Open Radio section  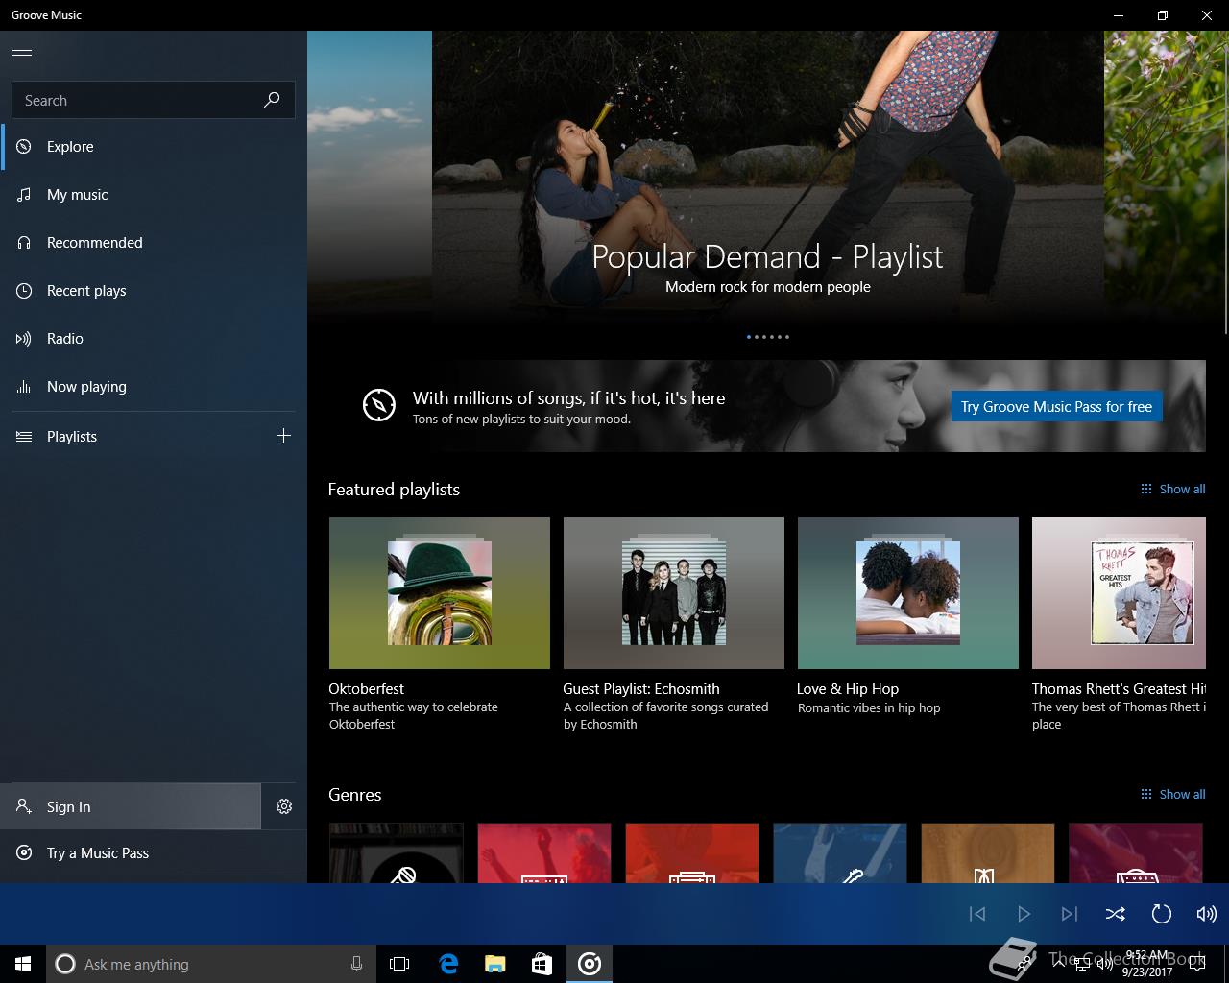click(x=154, y=339)
